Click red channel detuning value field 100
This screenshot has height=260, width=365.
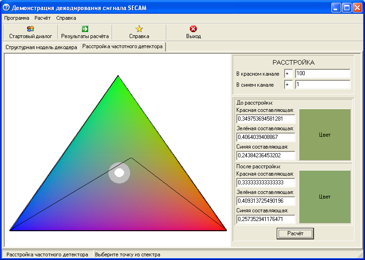[x=323, y=73]
